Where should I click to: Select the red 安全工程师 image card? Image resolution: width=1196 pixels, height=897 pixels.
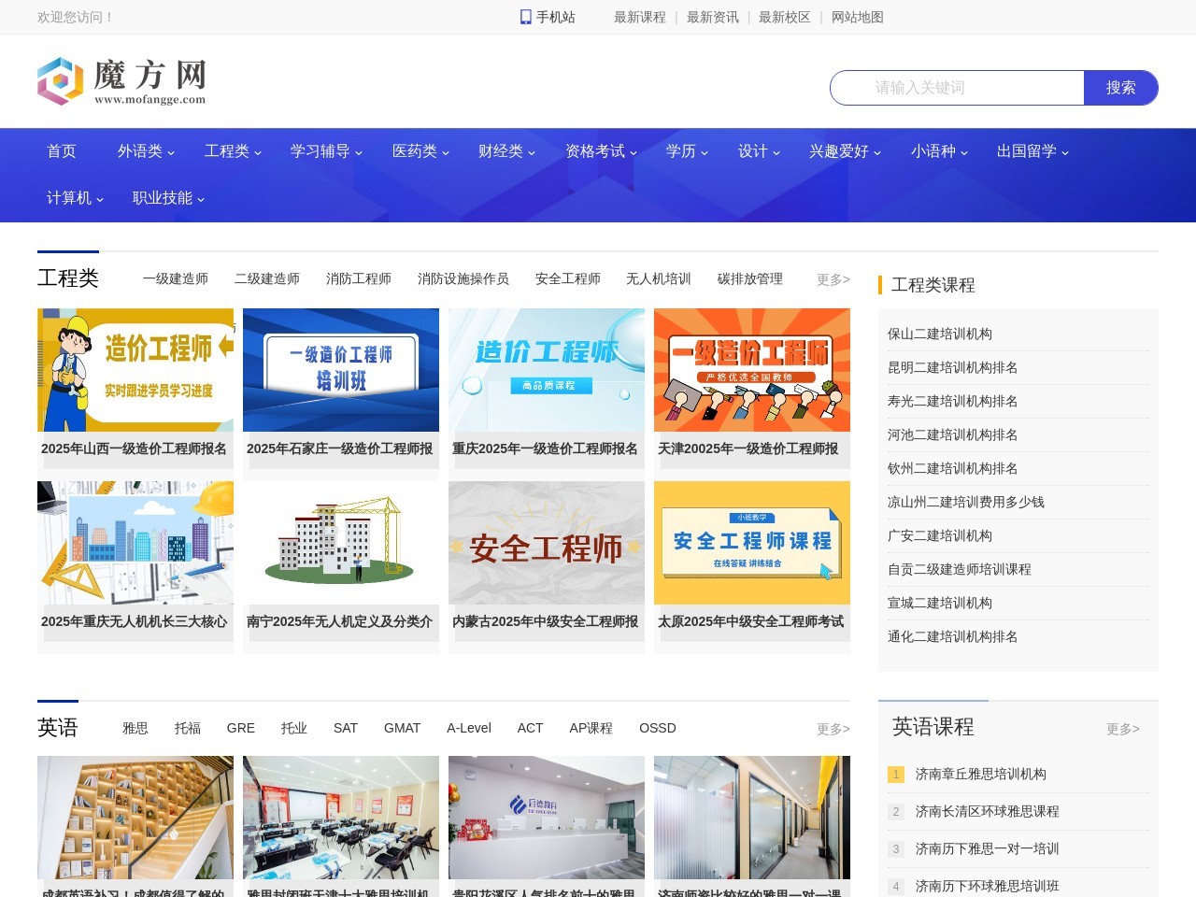pyautogui.click(x=547, y=543)
